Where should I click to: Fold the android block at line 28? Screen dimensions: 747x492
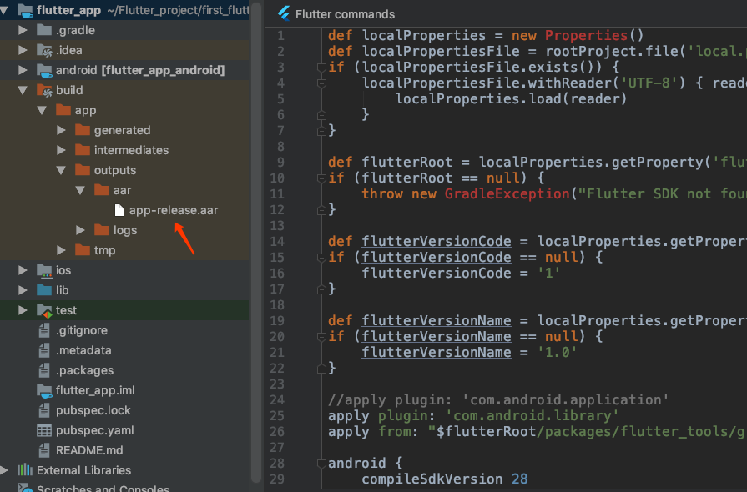[321, 464]
